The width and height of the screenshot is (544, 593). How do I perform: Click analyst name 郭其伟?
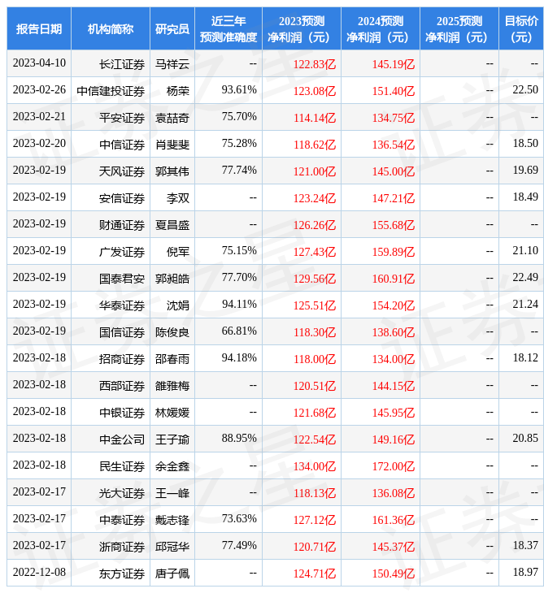pos(172,171)
